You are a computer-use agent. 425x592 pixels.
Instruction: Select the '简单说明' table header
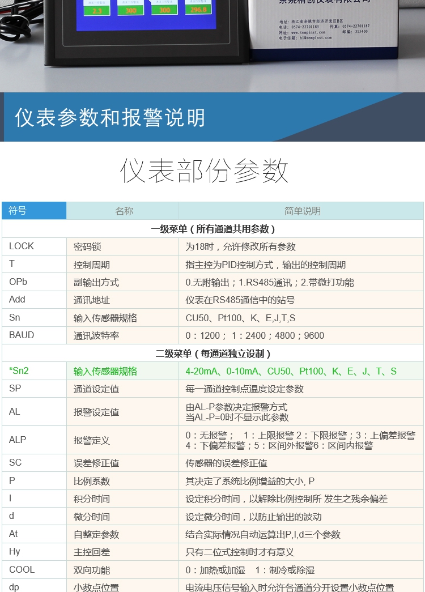point(301,211)
